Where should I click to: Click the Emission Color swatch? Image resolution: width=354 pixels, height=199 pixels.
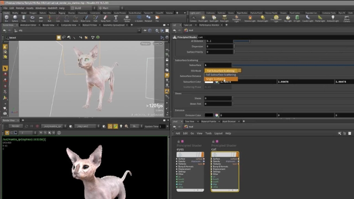pyautogui.click(x=208, y=115)
